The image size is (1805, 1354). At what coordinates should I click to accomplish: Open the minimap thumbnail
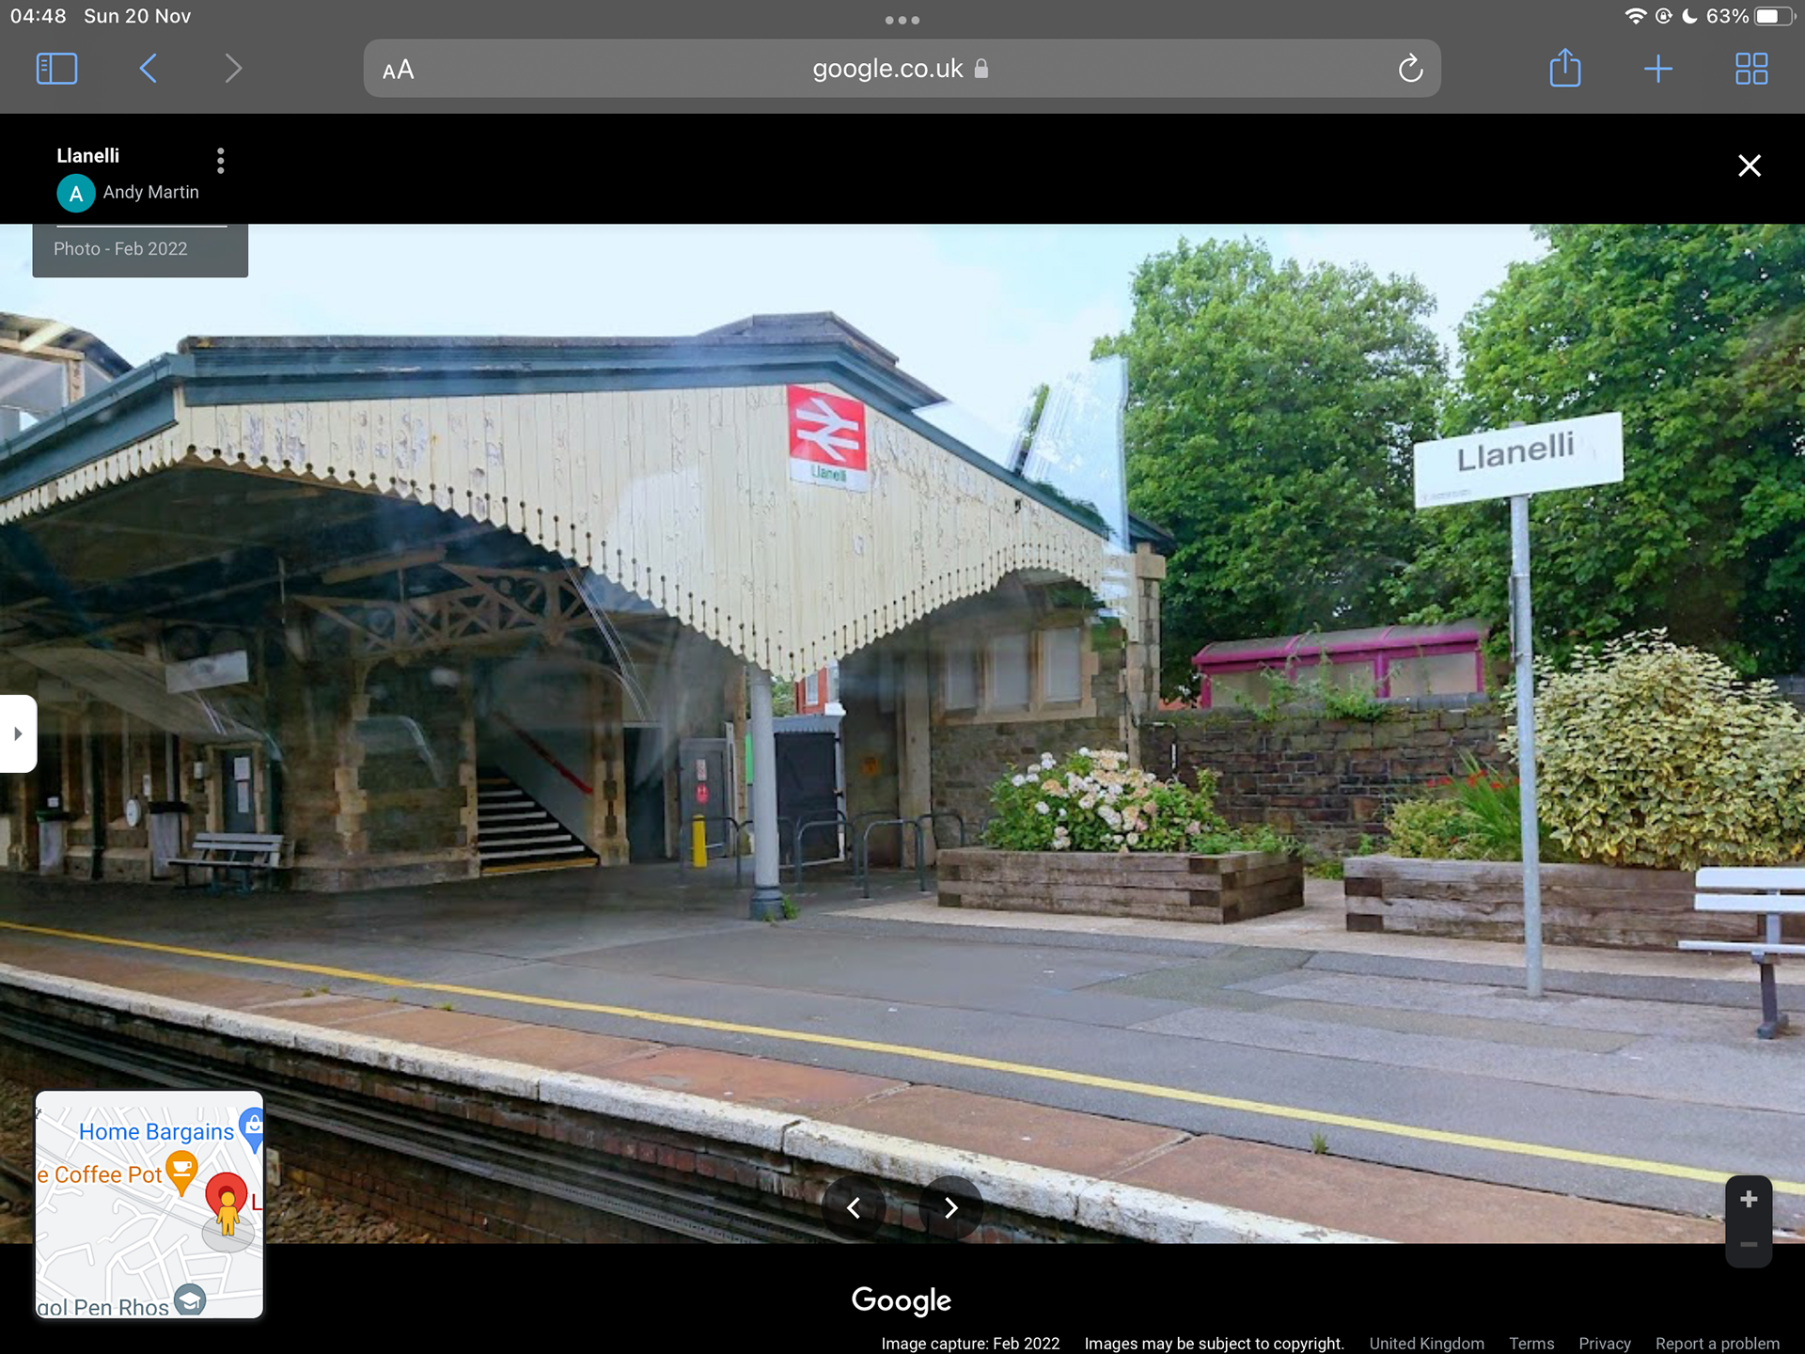click(149, 1204)
